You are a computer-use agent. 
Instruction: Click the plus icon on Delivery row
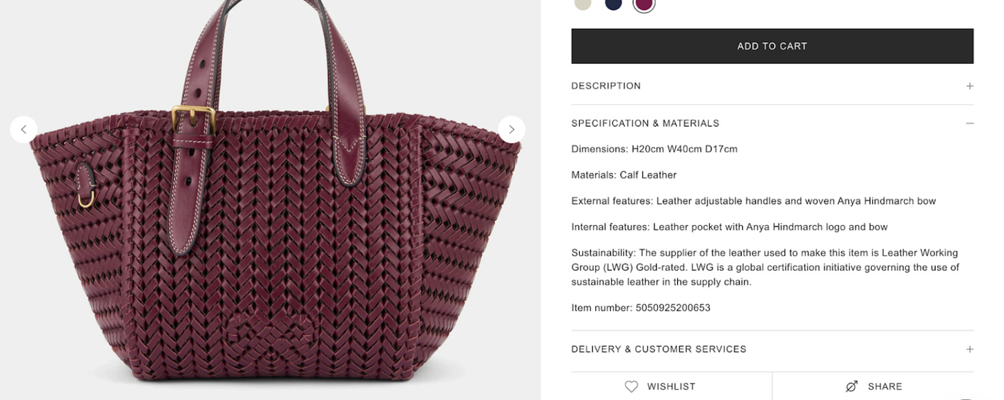click(970, 349)
